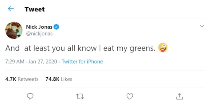Screen dimensions: 207x103
Task: Open the @nickjonas handle profile
Action: tap(39, 33)
